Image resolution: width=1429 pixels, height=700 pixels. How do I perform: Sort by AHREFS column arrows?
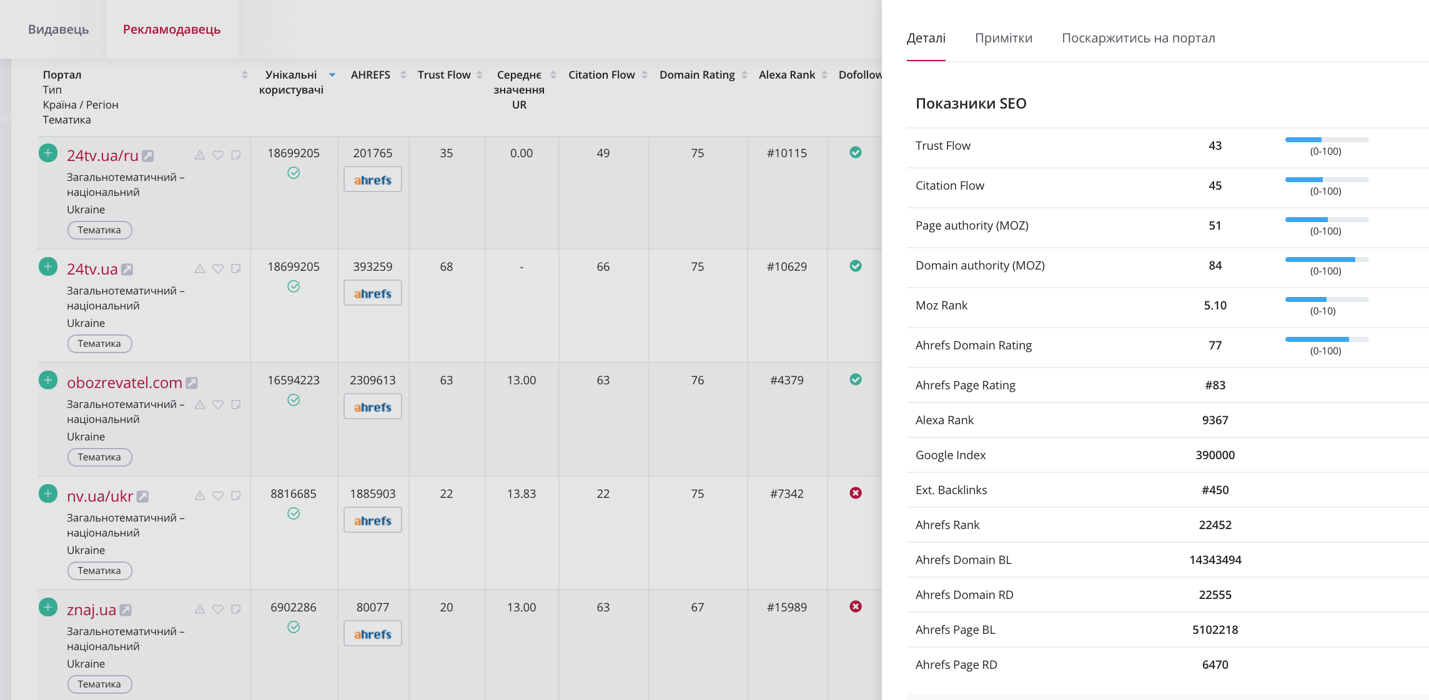(x=403, y=75)
